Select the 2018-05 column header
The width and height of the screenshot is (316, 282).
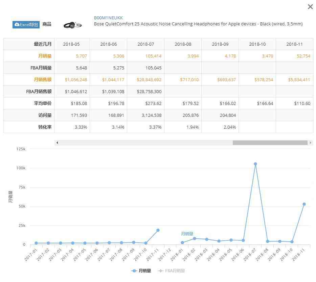[71, 44]
